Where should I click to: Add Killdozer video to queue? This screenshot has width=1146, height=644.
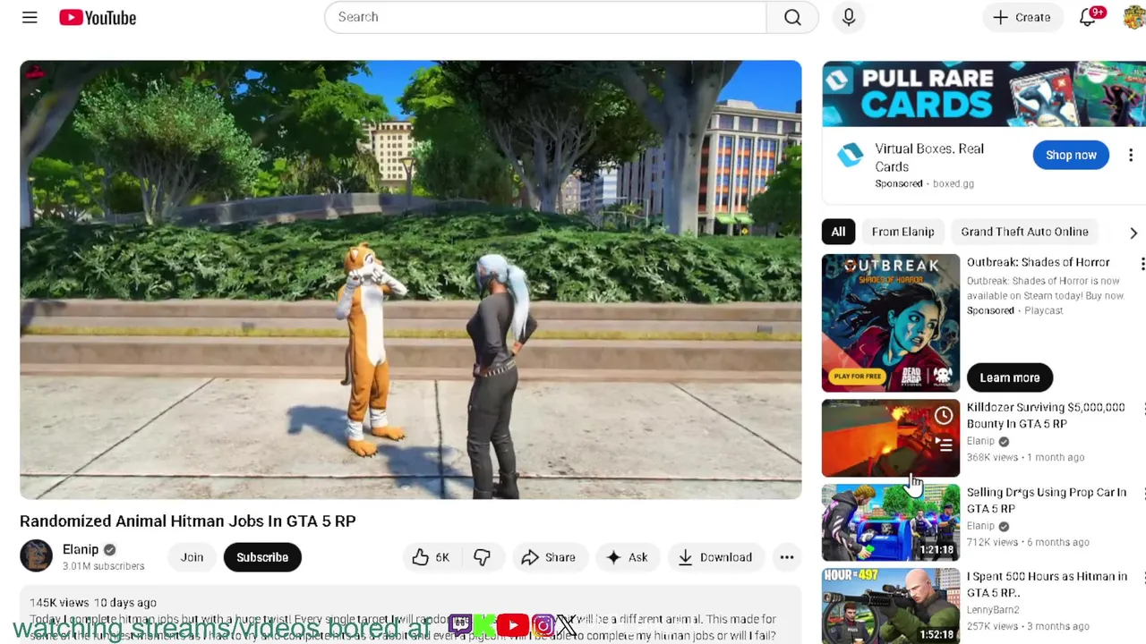click(944, 444)
